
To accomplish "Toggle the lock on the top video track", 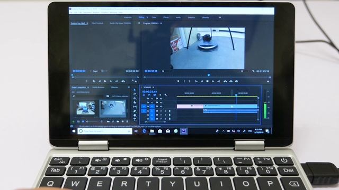I will pyautogui.click(x=148, y=99).
